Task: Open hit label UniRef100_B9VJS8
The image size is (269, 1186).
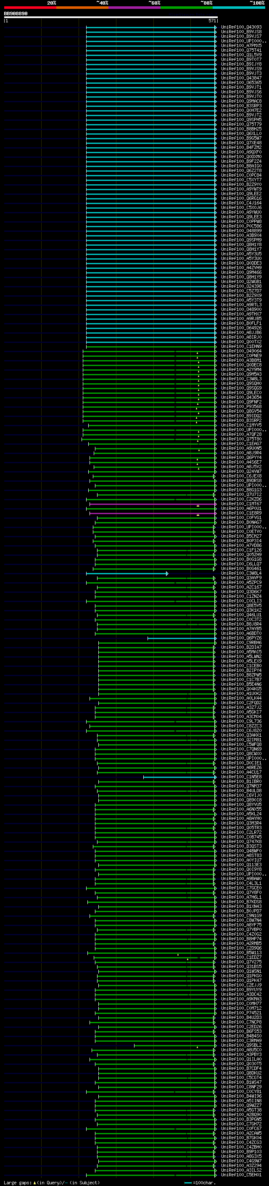Action: [x=241, y=32]
